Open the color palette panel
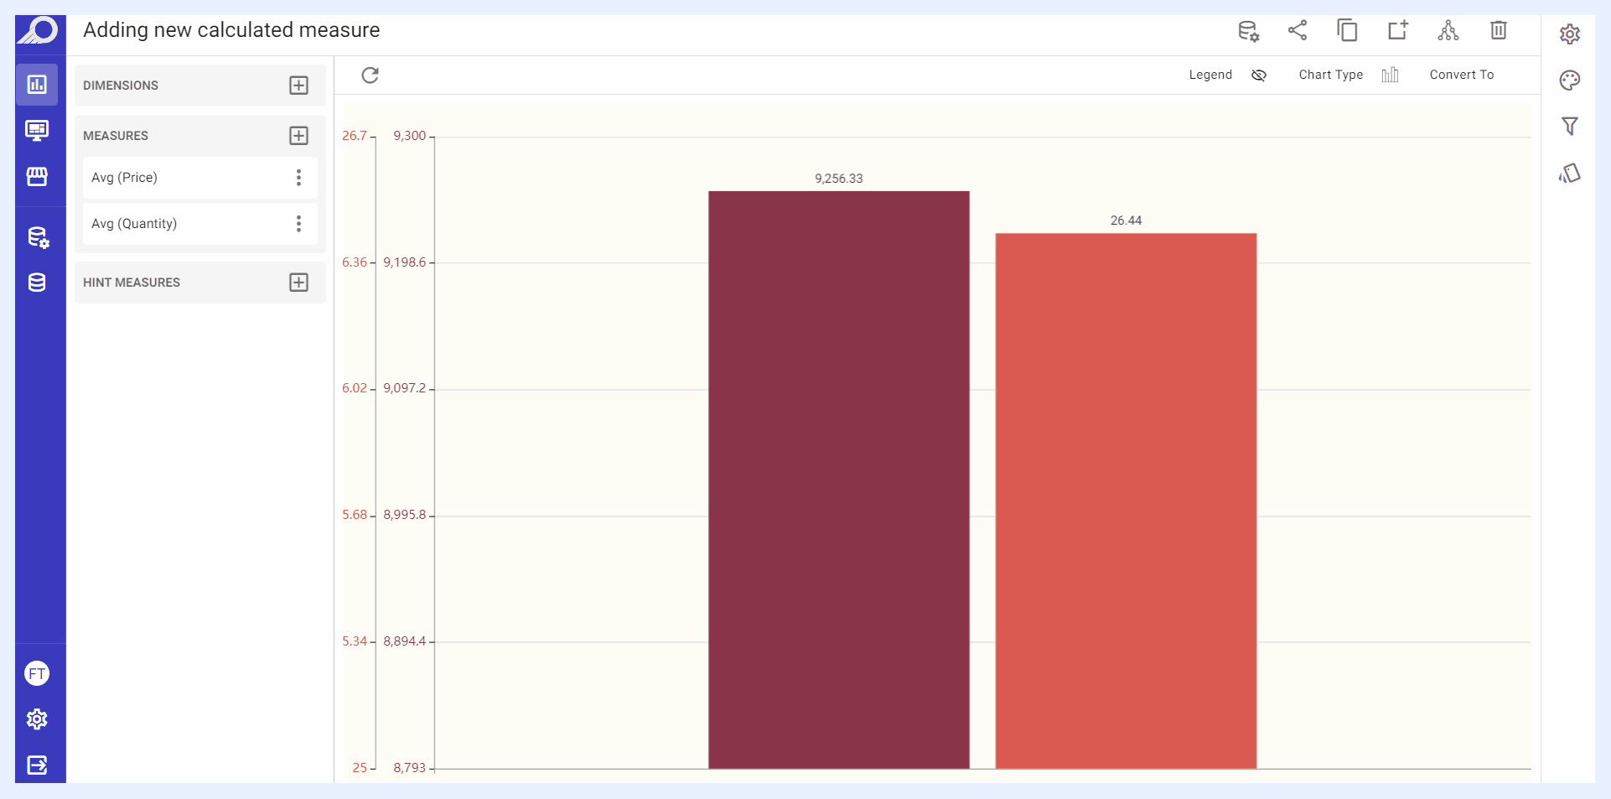The height and width of the screenshot is (799, 1611). [1570, 80]
